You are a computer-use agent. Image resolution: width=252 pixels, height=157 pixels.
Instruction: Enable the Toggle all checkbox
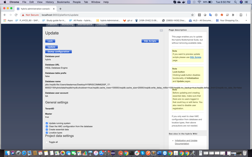47,142
